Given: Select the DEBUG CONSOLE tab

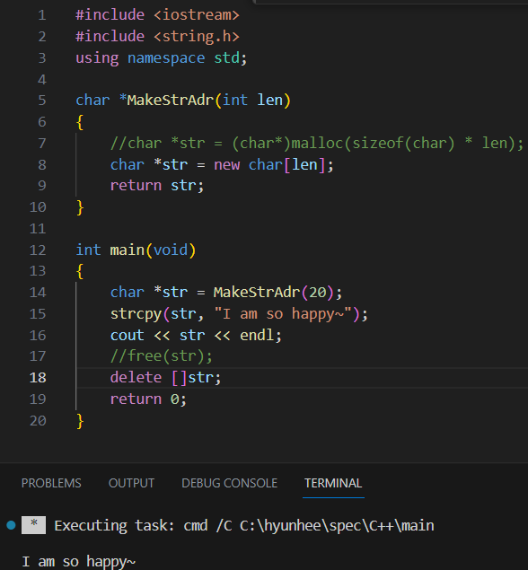Looking at the screenshot, I should pyautogui.click(x=230, y=483).
